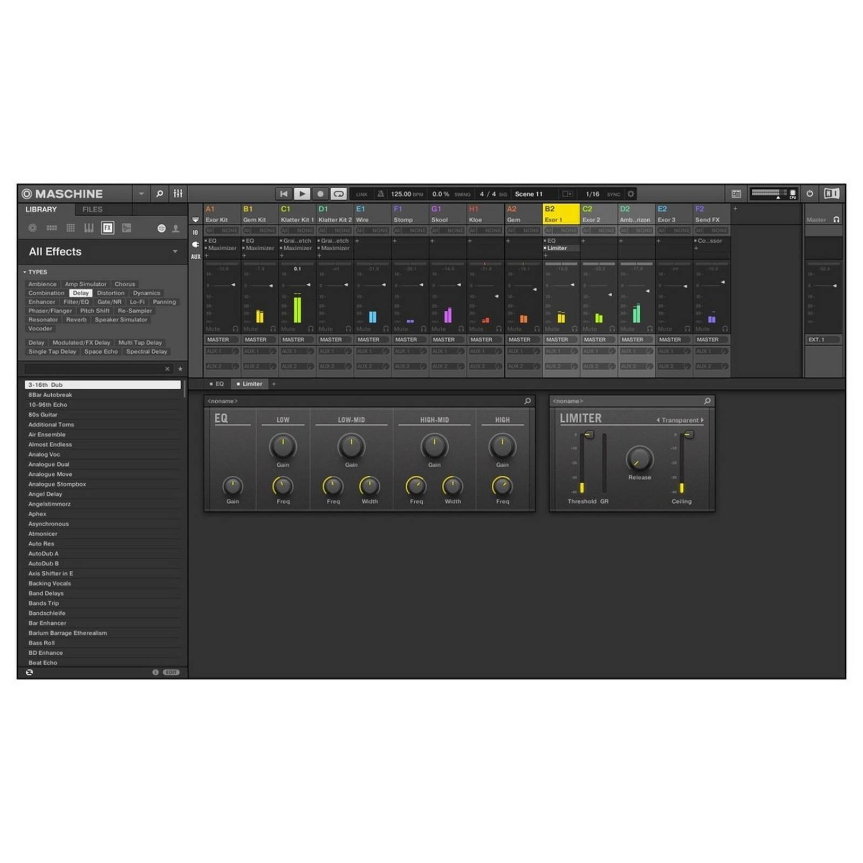Choose the Space Echo subtype filter
The image size is (863, 863).
[101, 351]
